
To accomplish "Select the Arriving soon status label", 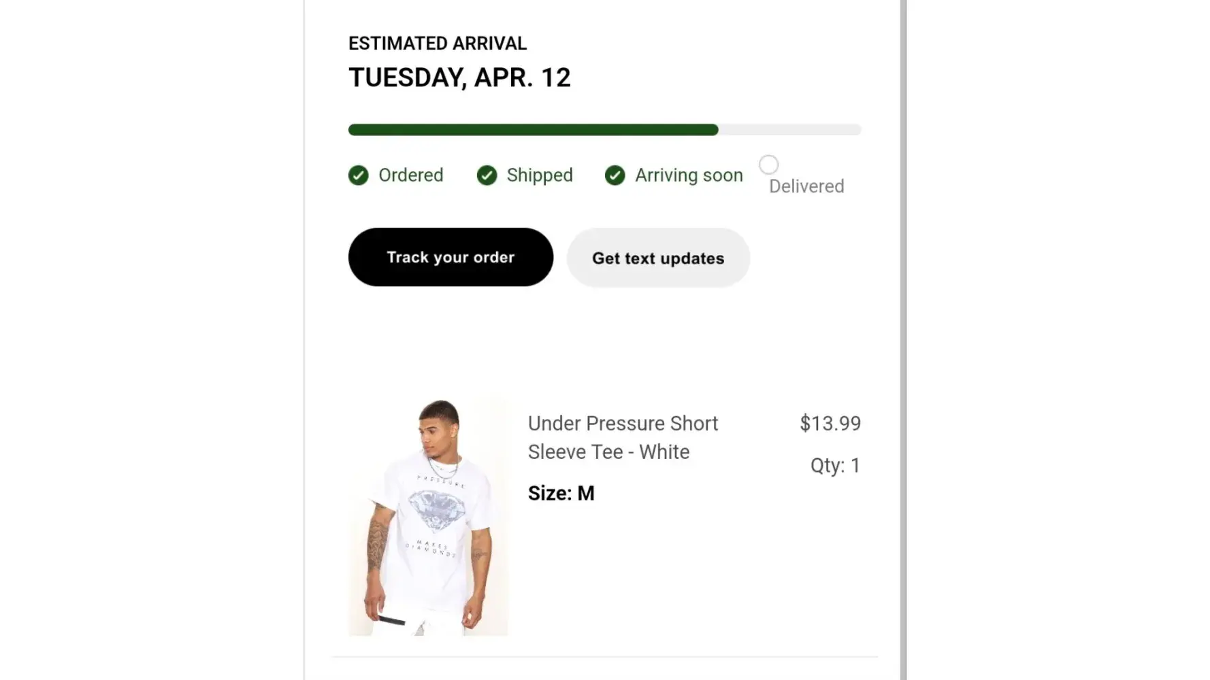I will pyautogui.click(x=689, y=175).
